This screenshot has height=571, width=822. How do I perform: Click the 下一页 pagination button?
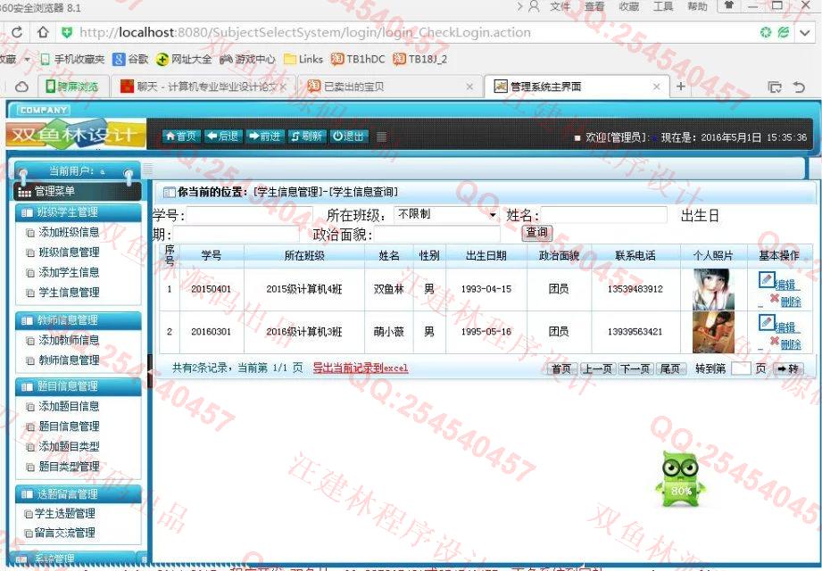coord(635,368)
